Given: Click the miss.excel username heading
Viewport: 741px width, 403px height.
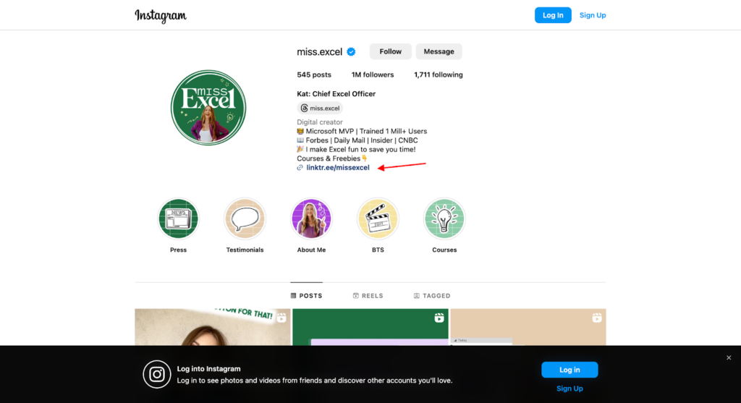Looking at the screenshot, I should point(319,52).
